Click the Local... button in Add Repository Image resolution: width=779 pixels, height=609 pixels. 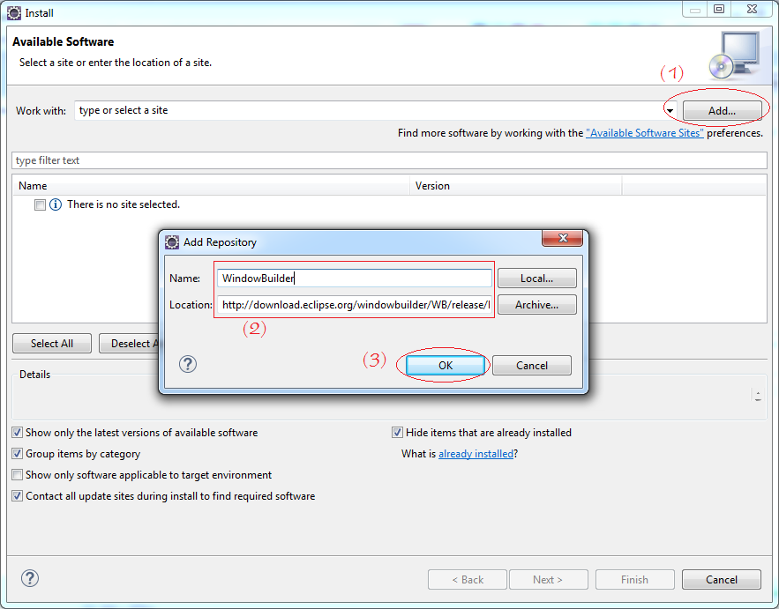point(536,279)
